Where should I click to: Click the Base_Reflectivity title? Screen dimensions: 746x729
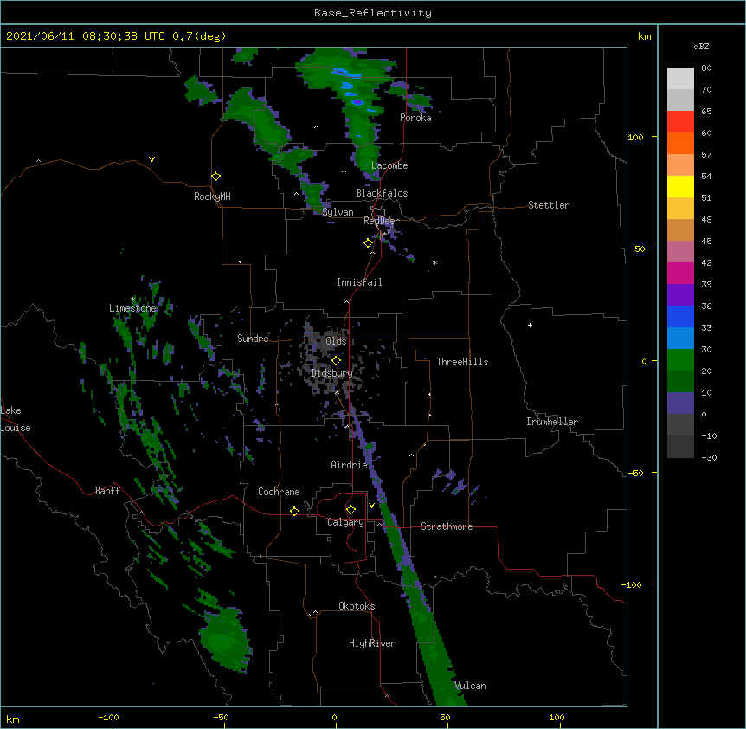coord(373,13)
